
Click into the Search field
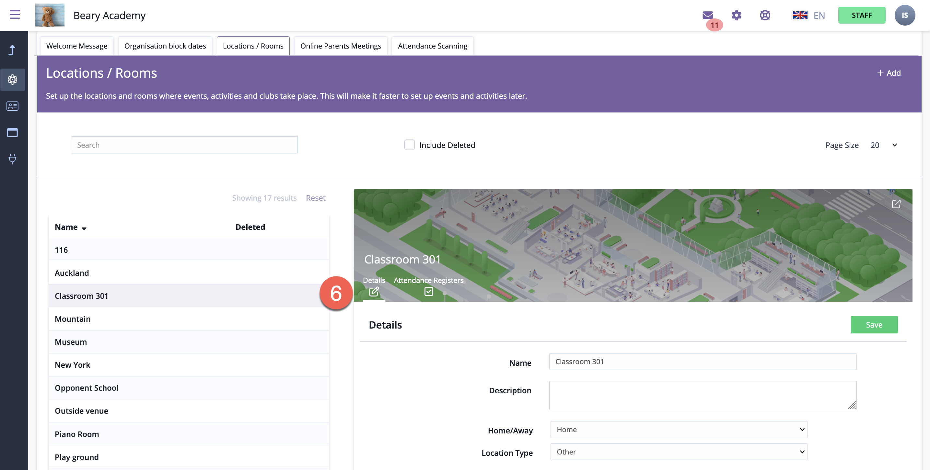(x=184, y=145)
